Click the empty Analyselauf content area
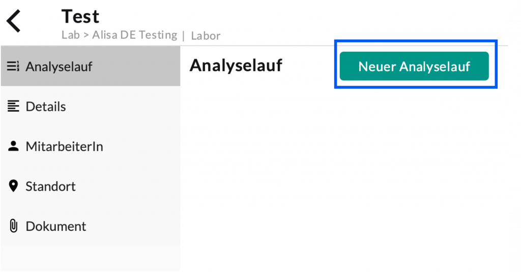This screenshot has width=521, height=272. 344,178
